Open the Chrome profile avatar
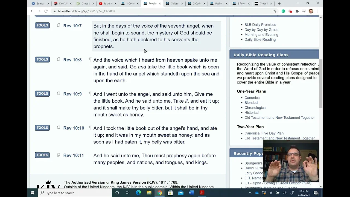The image size is (350, 197). click(311, 11)
